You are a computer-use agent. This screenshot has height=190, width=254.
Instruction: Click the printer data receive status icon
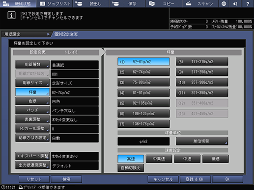point(21,187)
